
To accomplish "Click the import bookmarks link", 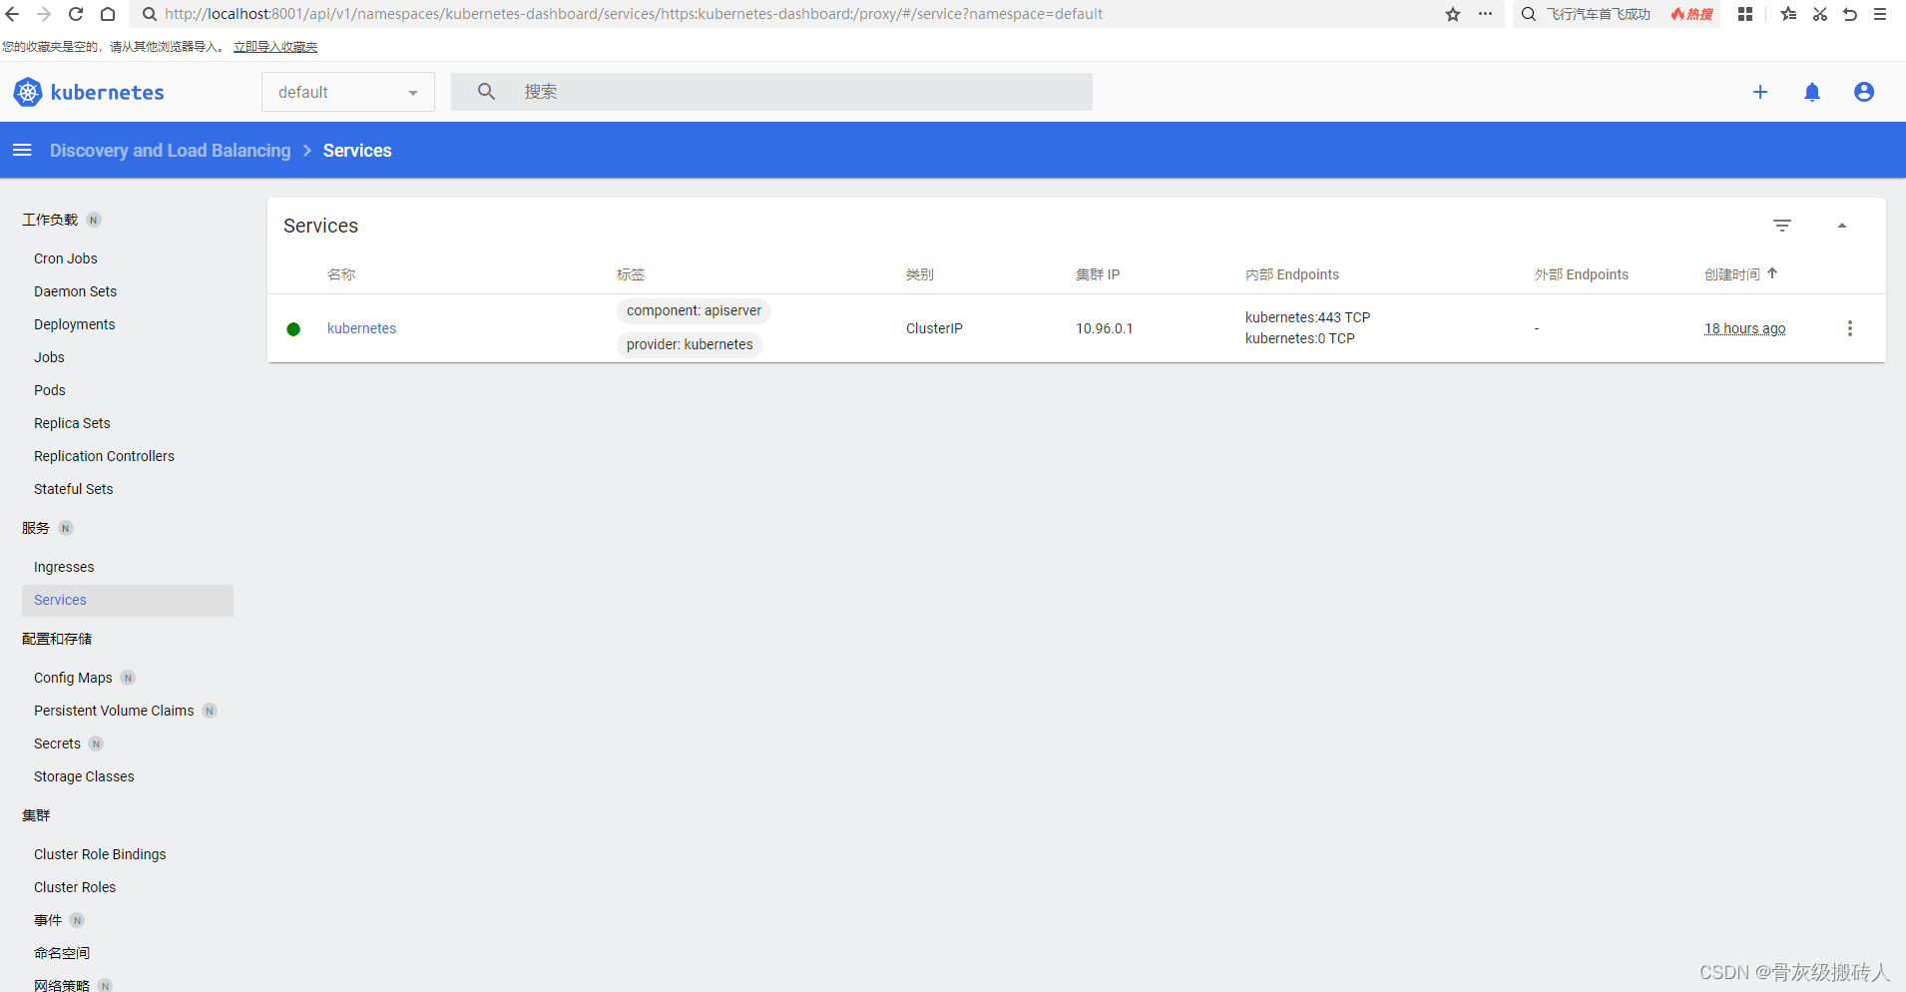I will tap(275, 47).
